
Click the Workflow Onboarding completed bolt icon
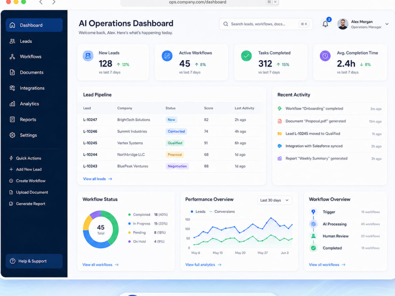[x=280, y=109]
